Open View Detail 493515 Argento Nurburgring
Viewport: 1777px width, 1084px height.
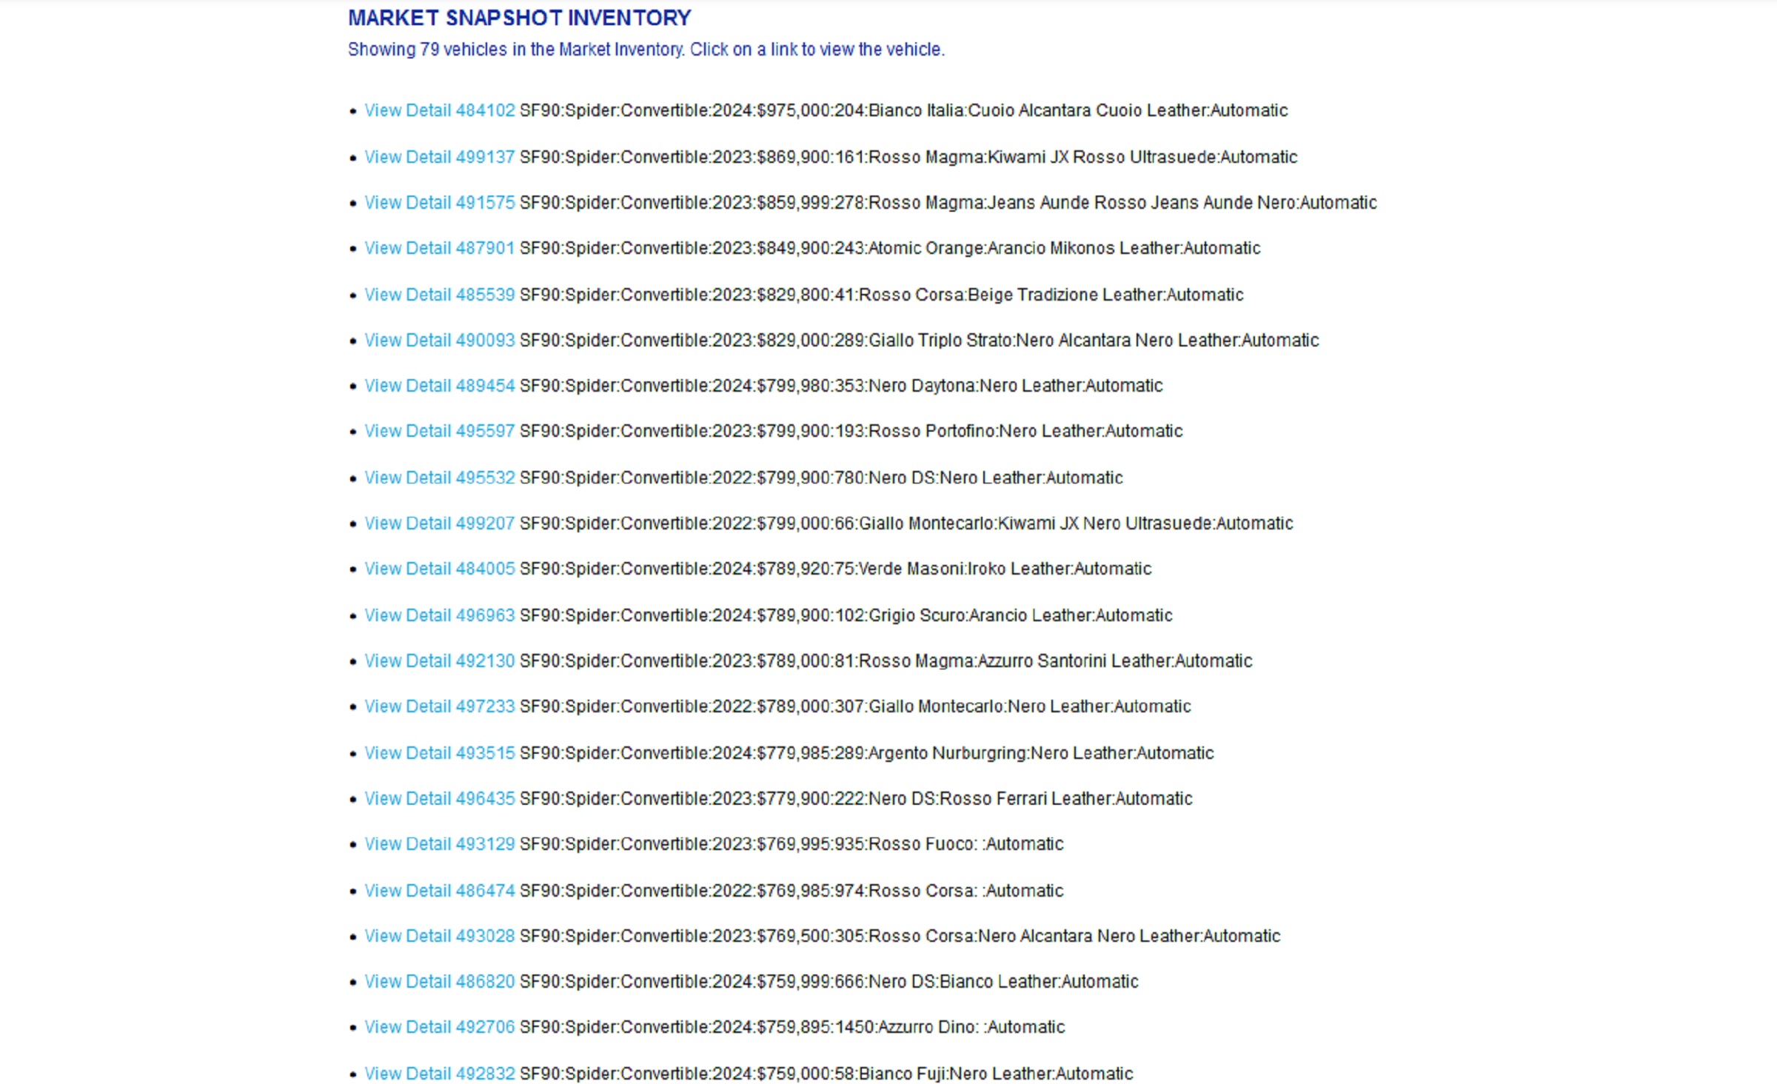click(x=439, y=753)
